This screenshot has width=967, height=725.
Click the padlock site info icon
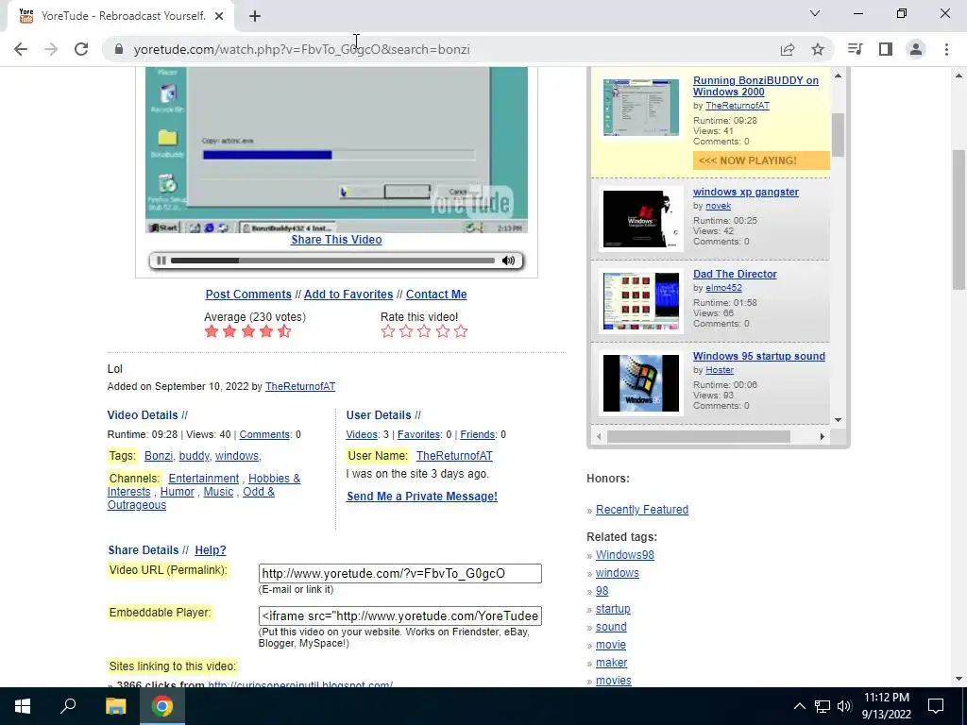(x=119, y=49)
